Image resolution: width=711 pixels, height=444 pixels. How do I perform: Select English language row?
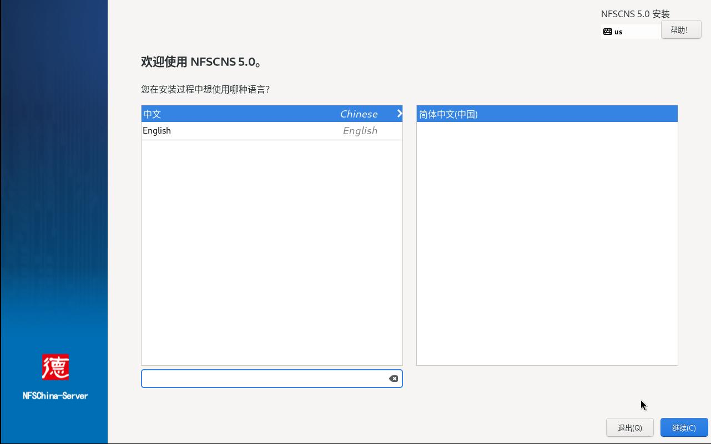(x=272, y=131)
